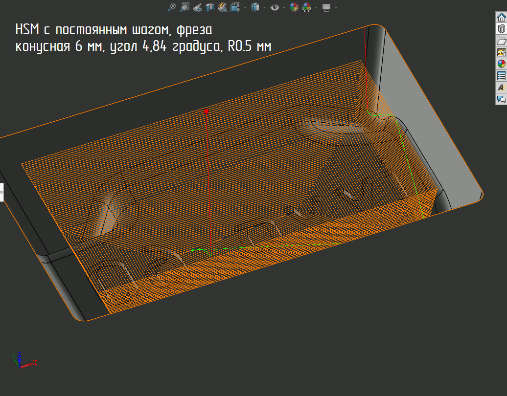Click the View Orientation cube icon

coord(235,7)
